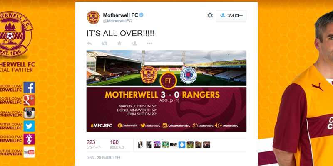Click the Instagram camera icon in sidebar
The width and height of the screenshot is (333, 166).
29,113
